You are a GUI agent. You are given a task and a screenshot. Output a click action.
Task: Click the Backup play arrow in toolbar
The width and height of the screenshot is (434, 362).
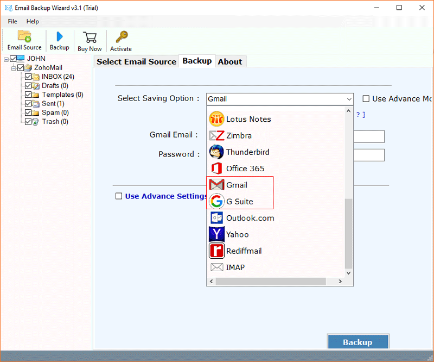coord(60,36)
